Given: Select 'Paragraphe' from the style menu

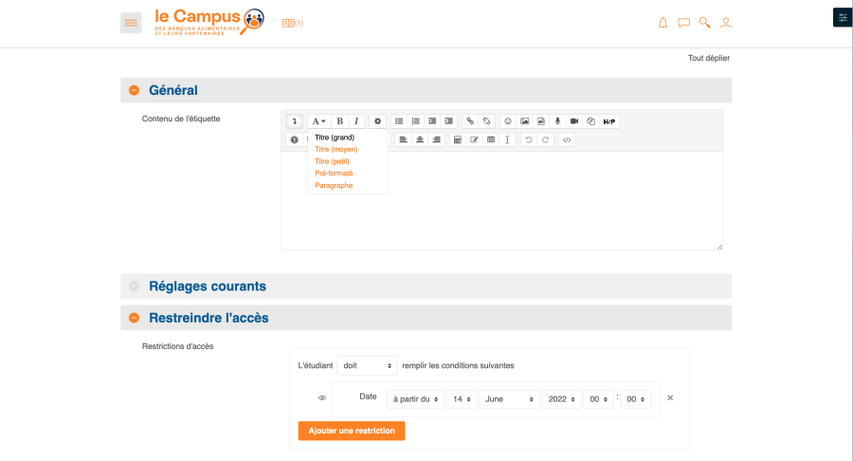Looking at the screenshot, I should [x=334, y=185].
